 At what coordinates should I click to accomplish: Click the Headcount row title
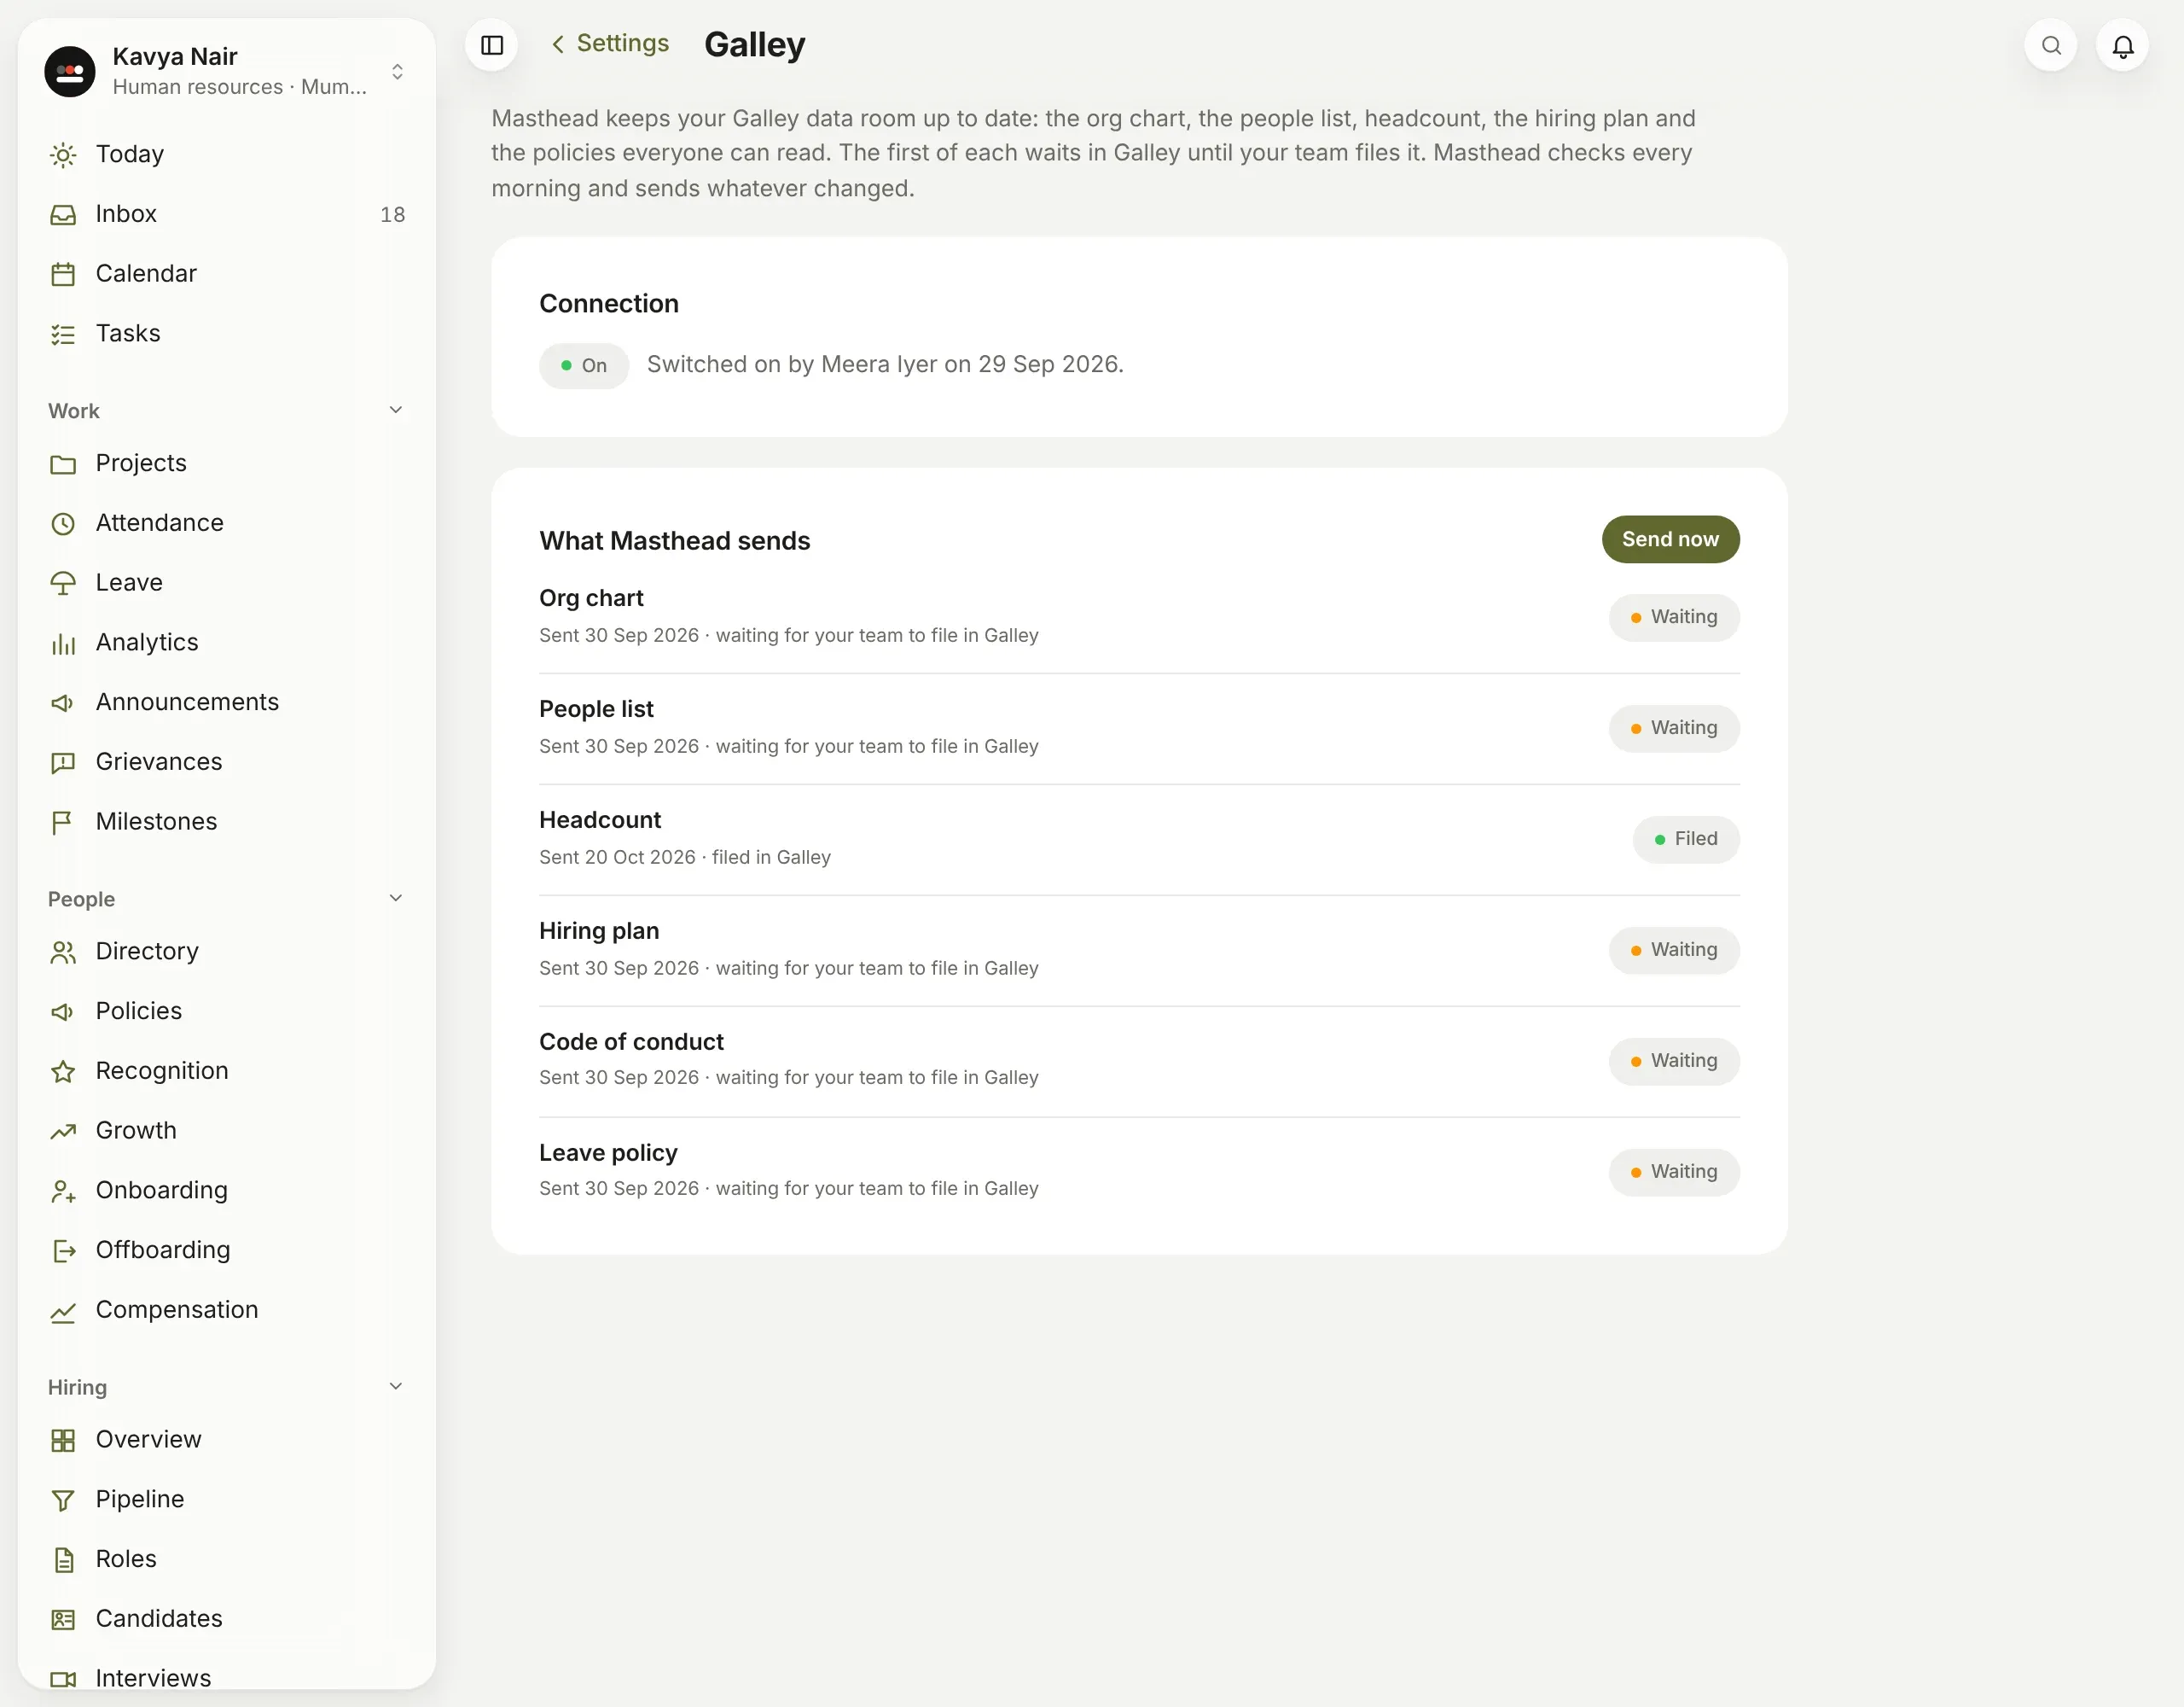[x=600, y=820]
